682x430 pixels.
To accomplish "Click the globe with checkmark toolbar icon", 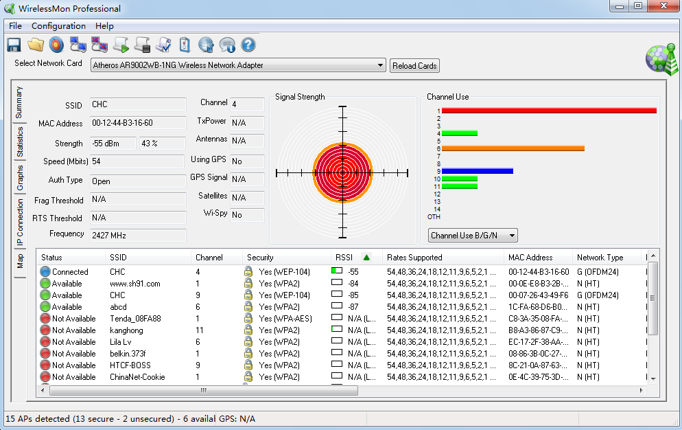I will [x=206, y=45].
